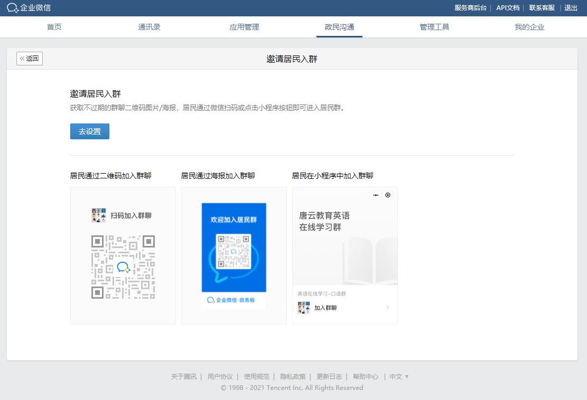Go to the 管理工具 tab
This screenshot has height=400, width=587.
pyautogui.click(x=434, y=27)
